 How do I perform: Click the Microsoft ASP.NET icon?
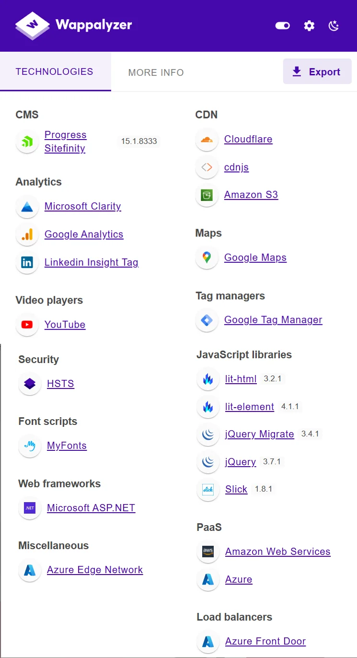click(30, 508)
